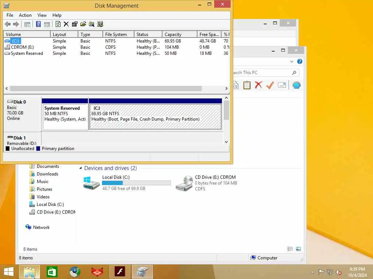Screen dimensions: 373x279
Task: Expand the Explorer ribbon chevron
Action: (292, 61)
